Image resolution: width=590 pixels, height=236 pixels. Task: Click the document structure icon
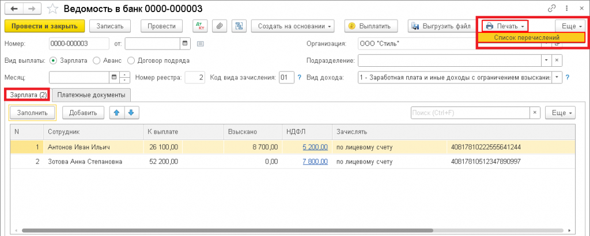[x=239, y=26]
